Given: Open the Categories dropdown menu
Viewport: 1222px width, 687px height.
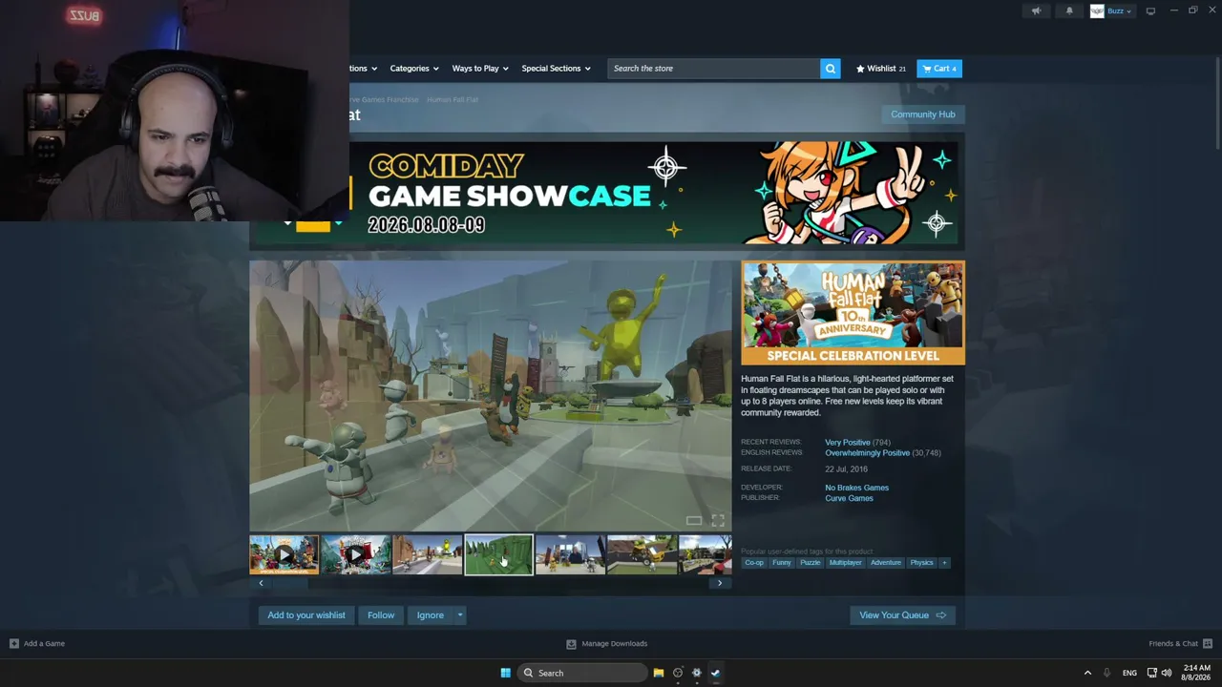Looking at the screenshot, I should coord(414,69).
